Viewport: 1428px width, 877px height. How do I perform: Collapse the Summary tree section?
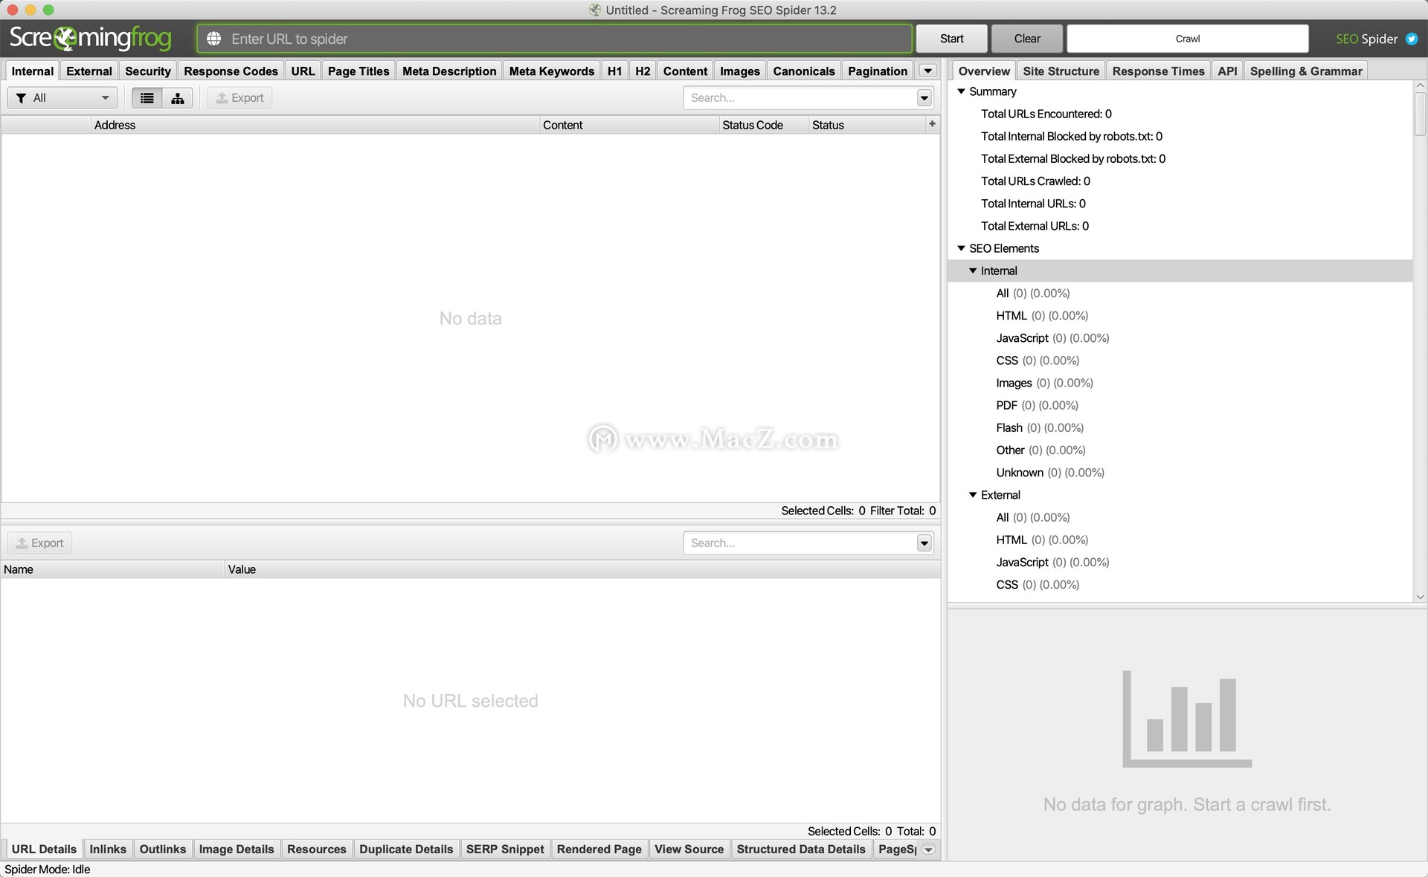961,91
